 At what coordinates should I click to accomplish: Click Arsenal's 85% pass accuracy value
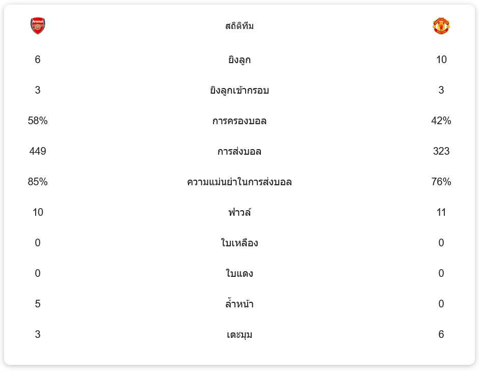tap(38, 182)
